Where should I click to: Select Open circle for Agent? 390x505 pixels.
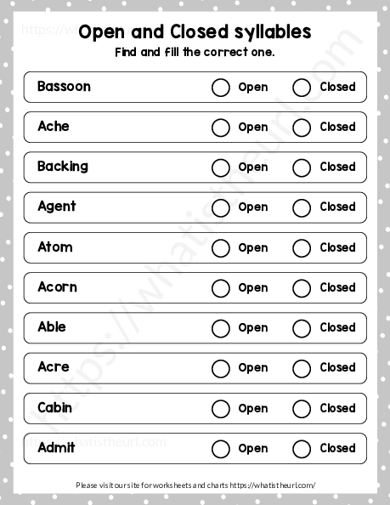point(221,207)
